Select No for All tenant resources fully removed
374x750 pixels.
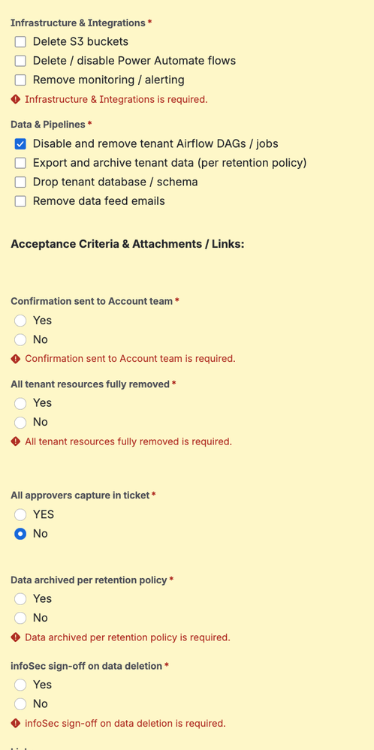click(x=20, y=423)
